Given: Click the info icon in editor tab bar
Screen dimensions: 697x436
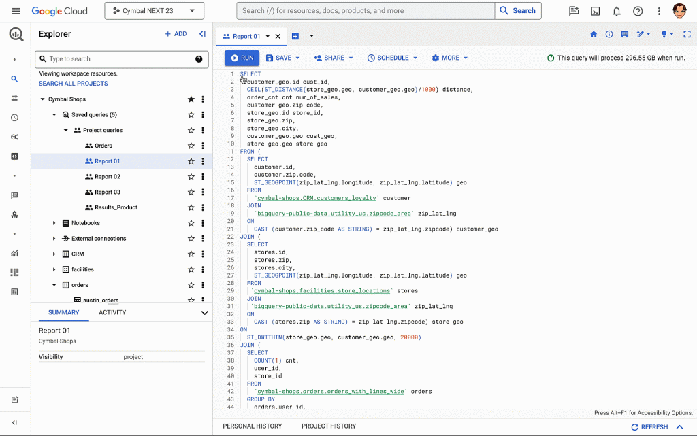Looking at the screenshot, I should 609,34.
